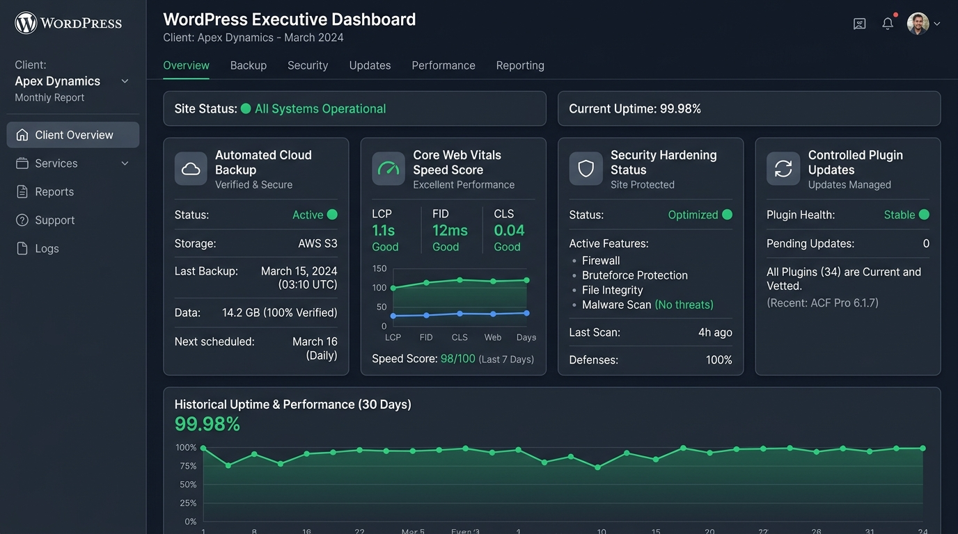Click the CLS 0.04 value
958x534 pixels.
[x=509, y=230]
